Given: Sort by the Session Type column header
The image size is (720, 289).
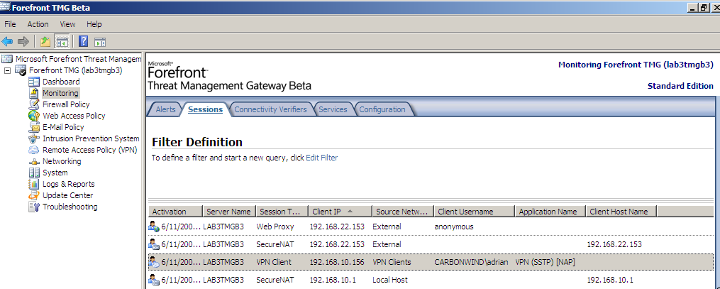Looking at the screenshot, I should point(282,212).
